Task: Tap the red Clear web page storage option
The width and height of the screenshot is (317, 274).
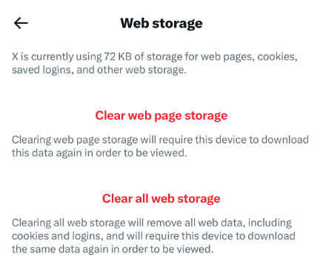Action: 161,116
